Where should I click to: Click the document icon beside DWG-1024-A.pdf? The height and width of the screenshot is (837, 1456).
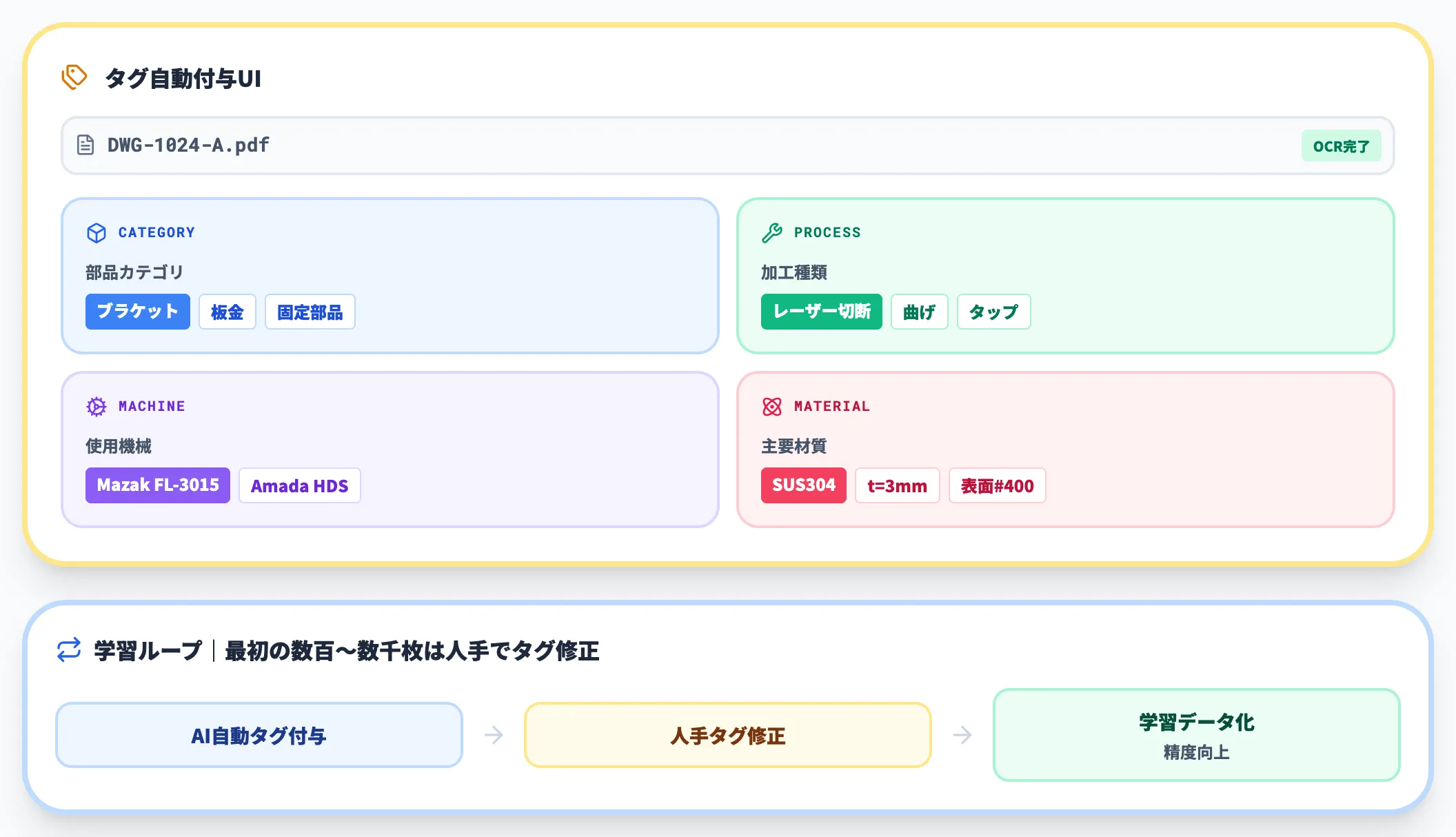[x=87, y=145]
